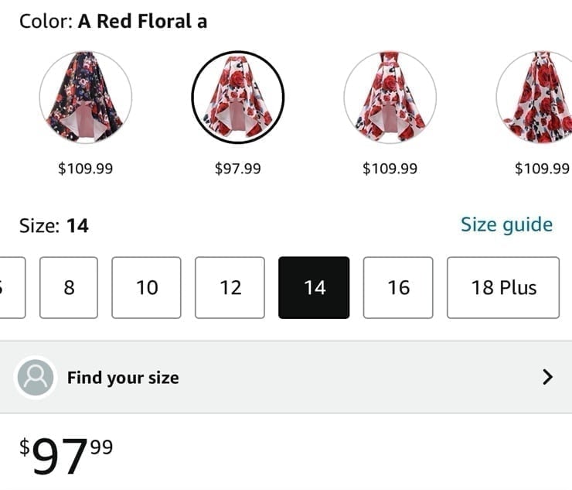Click the $97.99 price under the selected swatch
The width and height of the screenshot is (572, 490).
(238, 169)
